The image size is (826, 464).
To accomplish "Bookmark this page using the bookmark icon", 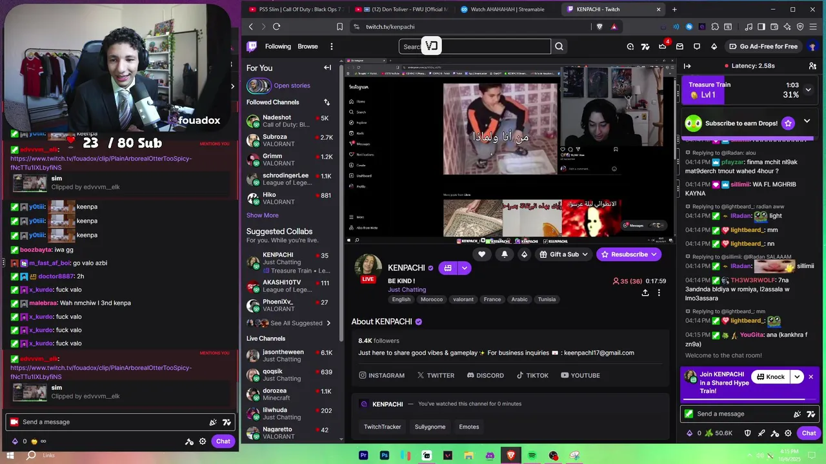I will click(339, 26).
